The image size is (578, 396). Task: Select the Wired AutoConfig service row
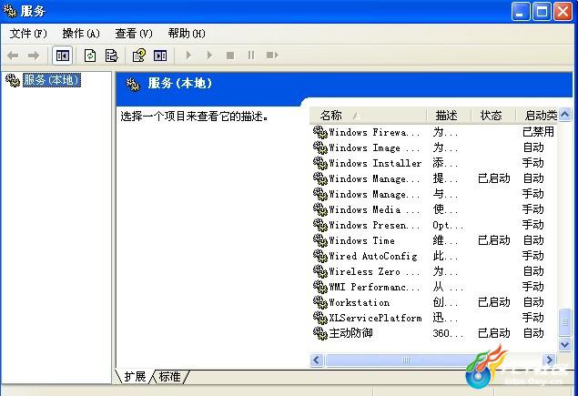point(434,256)
